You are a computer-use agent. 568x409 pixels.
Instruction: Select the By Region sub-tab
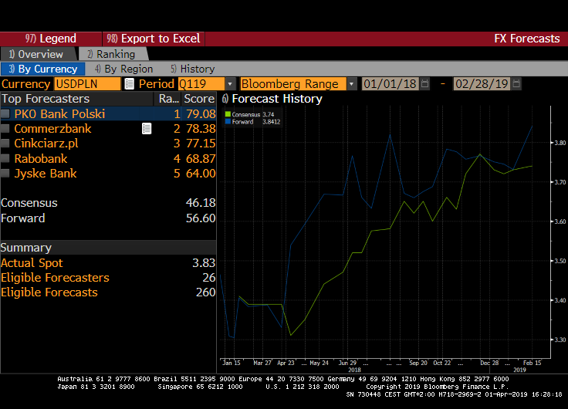[118, 69]
